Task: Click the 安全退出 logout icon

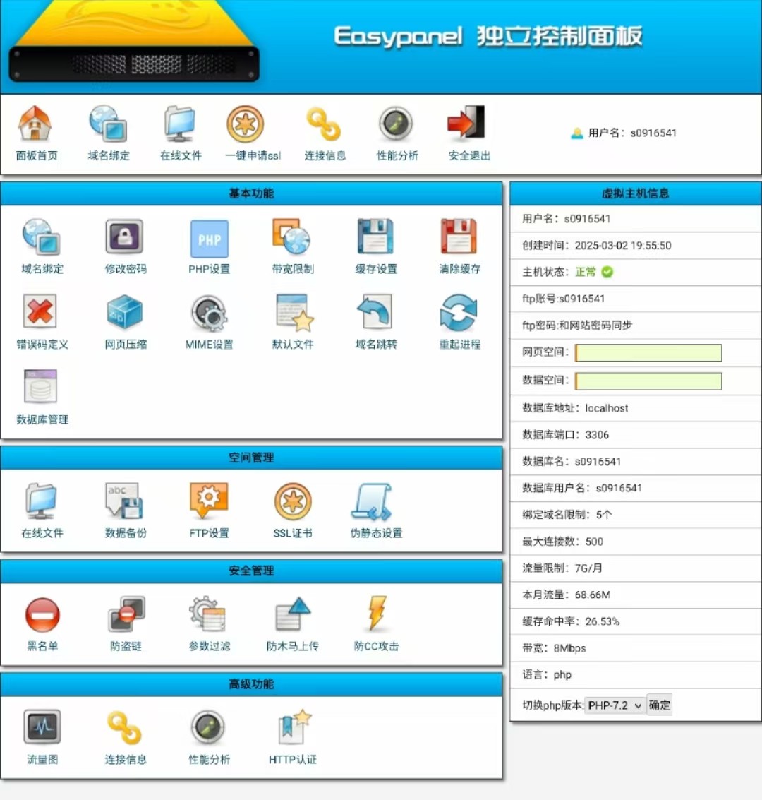Action: 469,133
